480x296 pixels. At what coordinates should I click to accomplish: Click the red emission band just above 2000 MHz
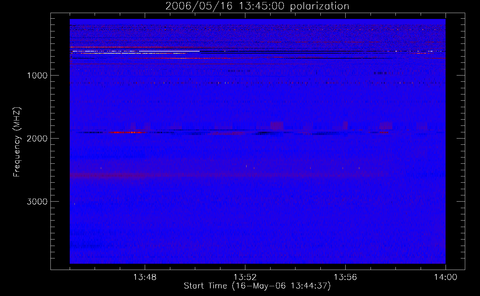tap(128, 132)
